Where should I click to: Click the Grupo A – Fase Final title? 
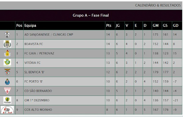click(x=91, y=15)
